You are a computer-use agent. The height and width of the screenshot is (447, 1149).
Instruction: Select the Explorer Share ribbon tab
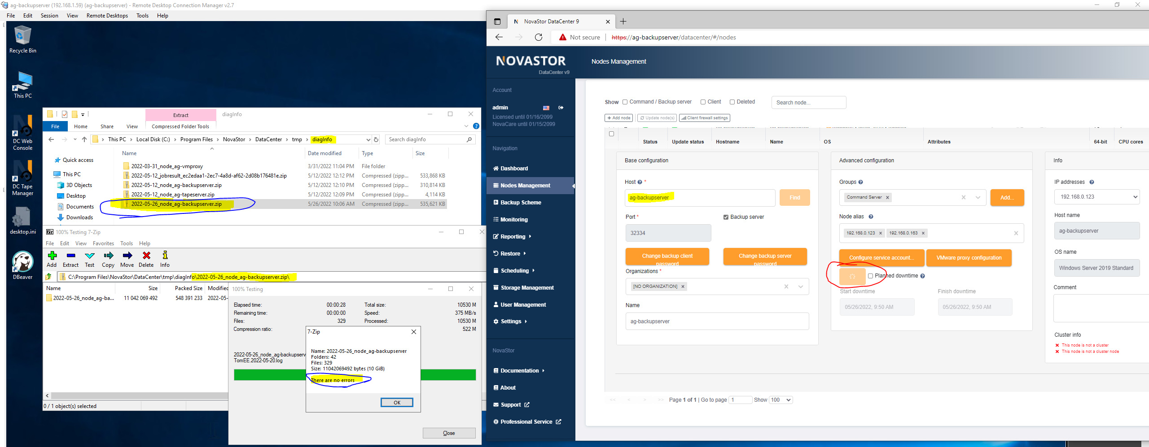pos(107,126)
